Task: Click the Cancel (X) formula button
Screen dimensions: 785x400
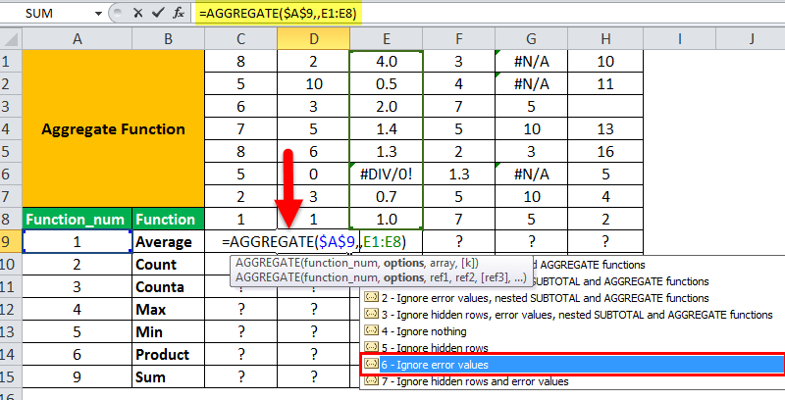Action: pyautogui.click(x=138, y=13)
